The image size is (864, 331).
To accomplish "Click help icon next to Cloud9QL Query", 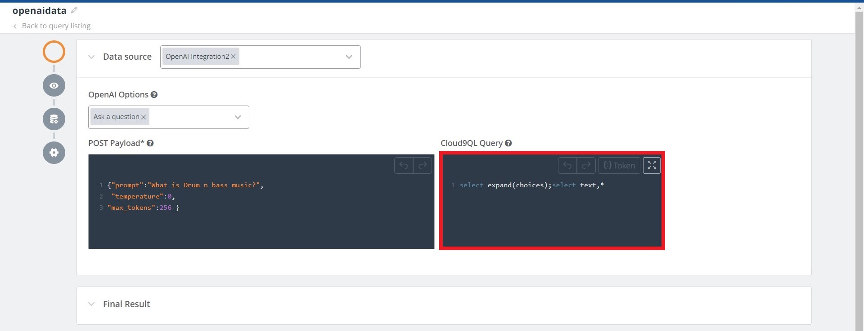I will click(x=508, y=143).
